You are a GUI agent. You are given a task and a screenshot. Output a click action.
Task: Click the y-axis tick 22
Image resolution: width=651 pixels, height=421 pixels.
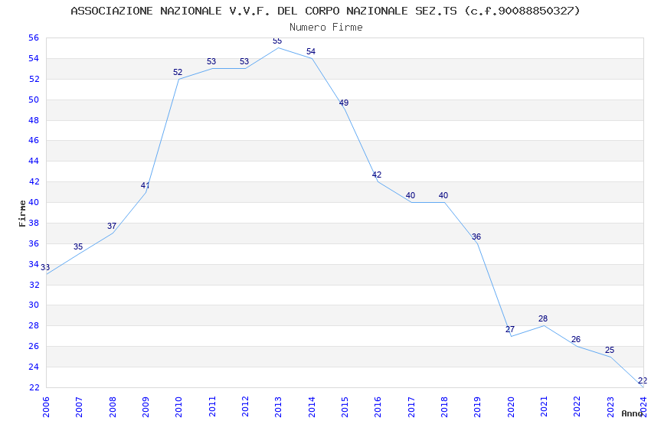(34, 387)
